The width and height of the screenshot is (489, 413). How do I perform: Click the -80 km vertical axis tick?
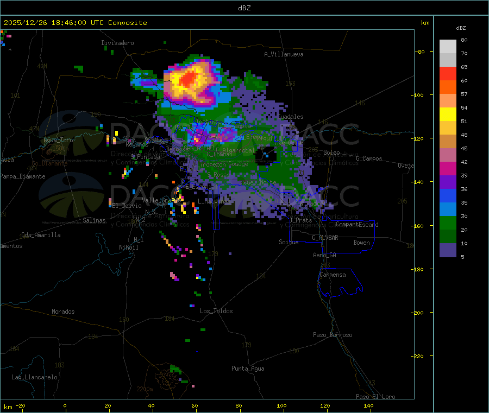click(x=420, y=52)
